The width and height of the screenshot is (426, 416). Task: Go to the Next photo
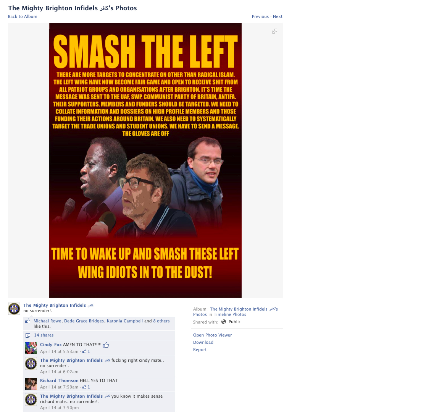pos(278,16)
